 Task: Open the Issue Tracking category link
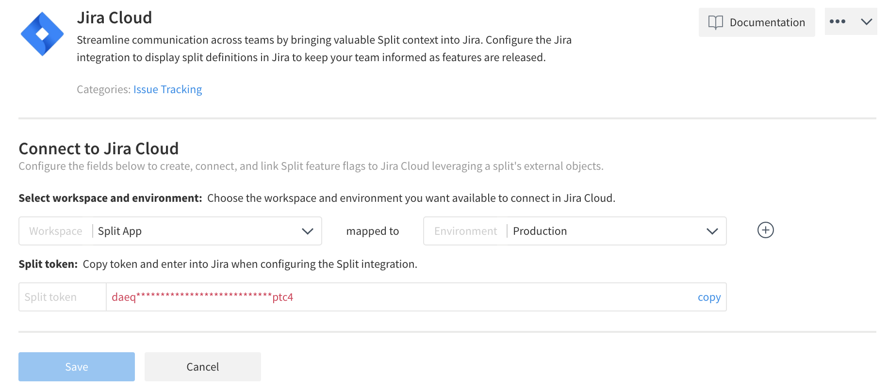pos(167,89)
